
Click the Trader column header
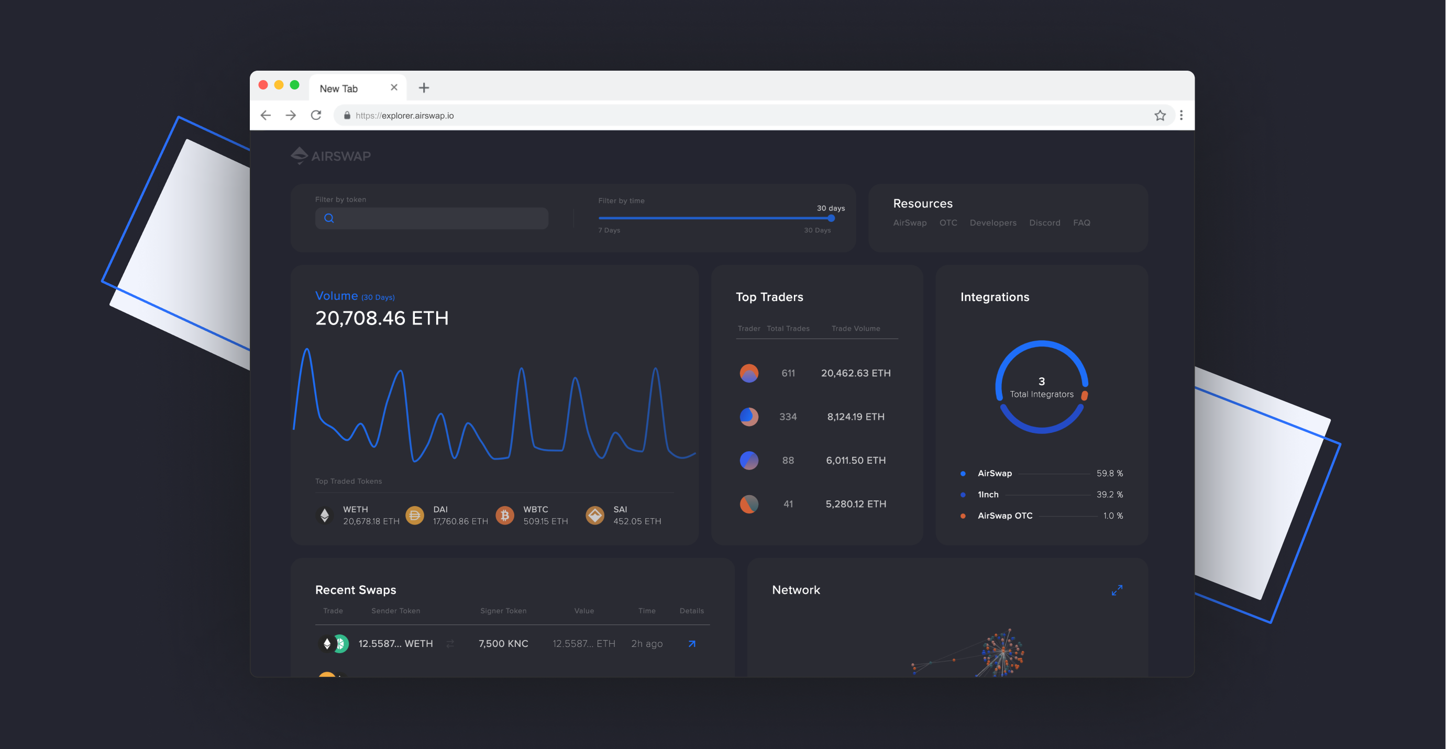749,329
